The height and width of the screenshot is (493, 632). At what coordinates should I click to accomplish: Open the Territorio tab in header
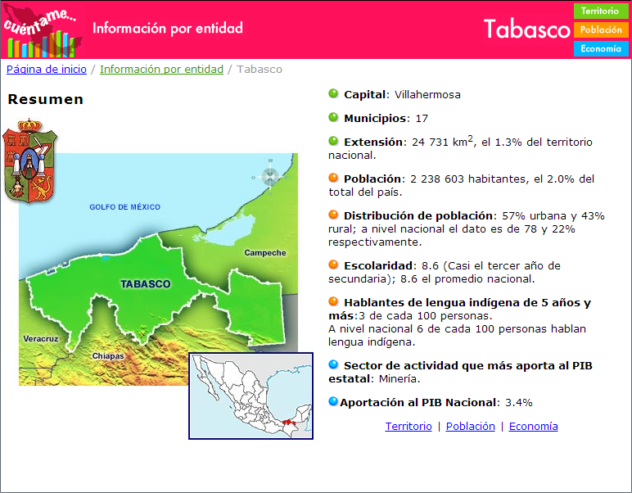point(601,11)
